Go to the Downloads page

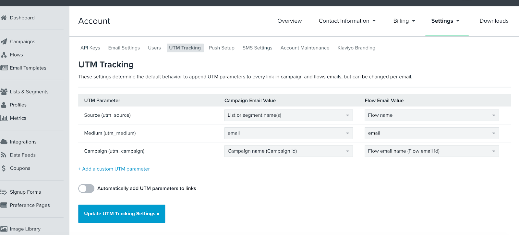tap(494, 21)
